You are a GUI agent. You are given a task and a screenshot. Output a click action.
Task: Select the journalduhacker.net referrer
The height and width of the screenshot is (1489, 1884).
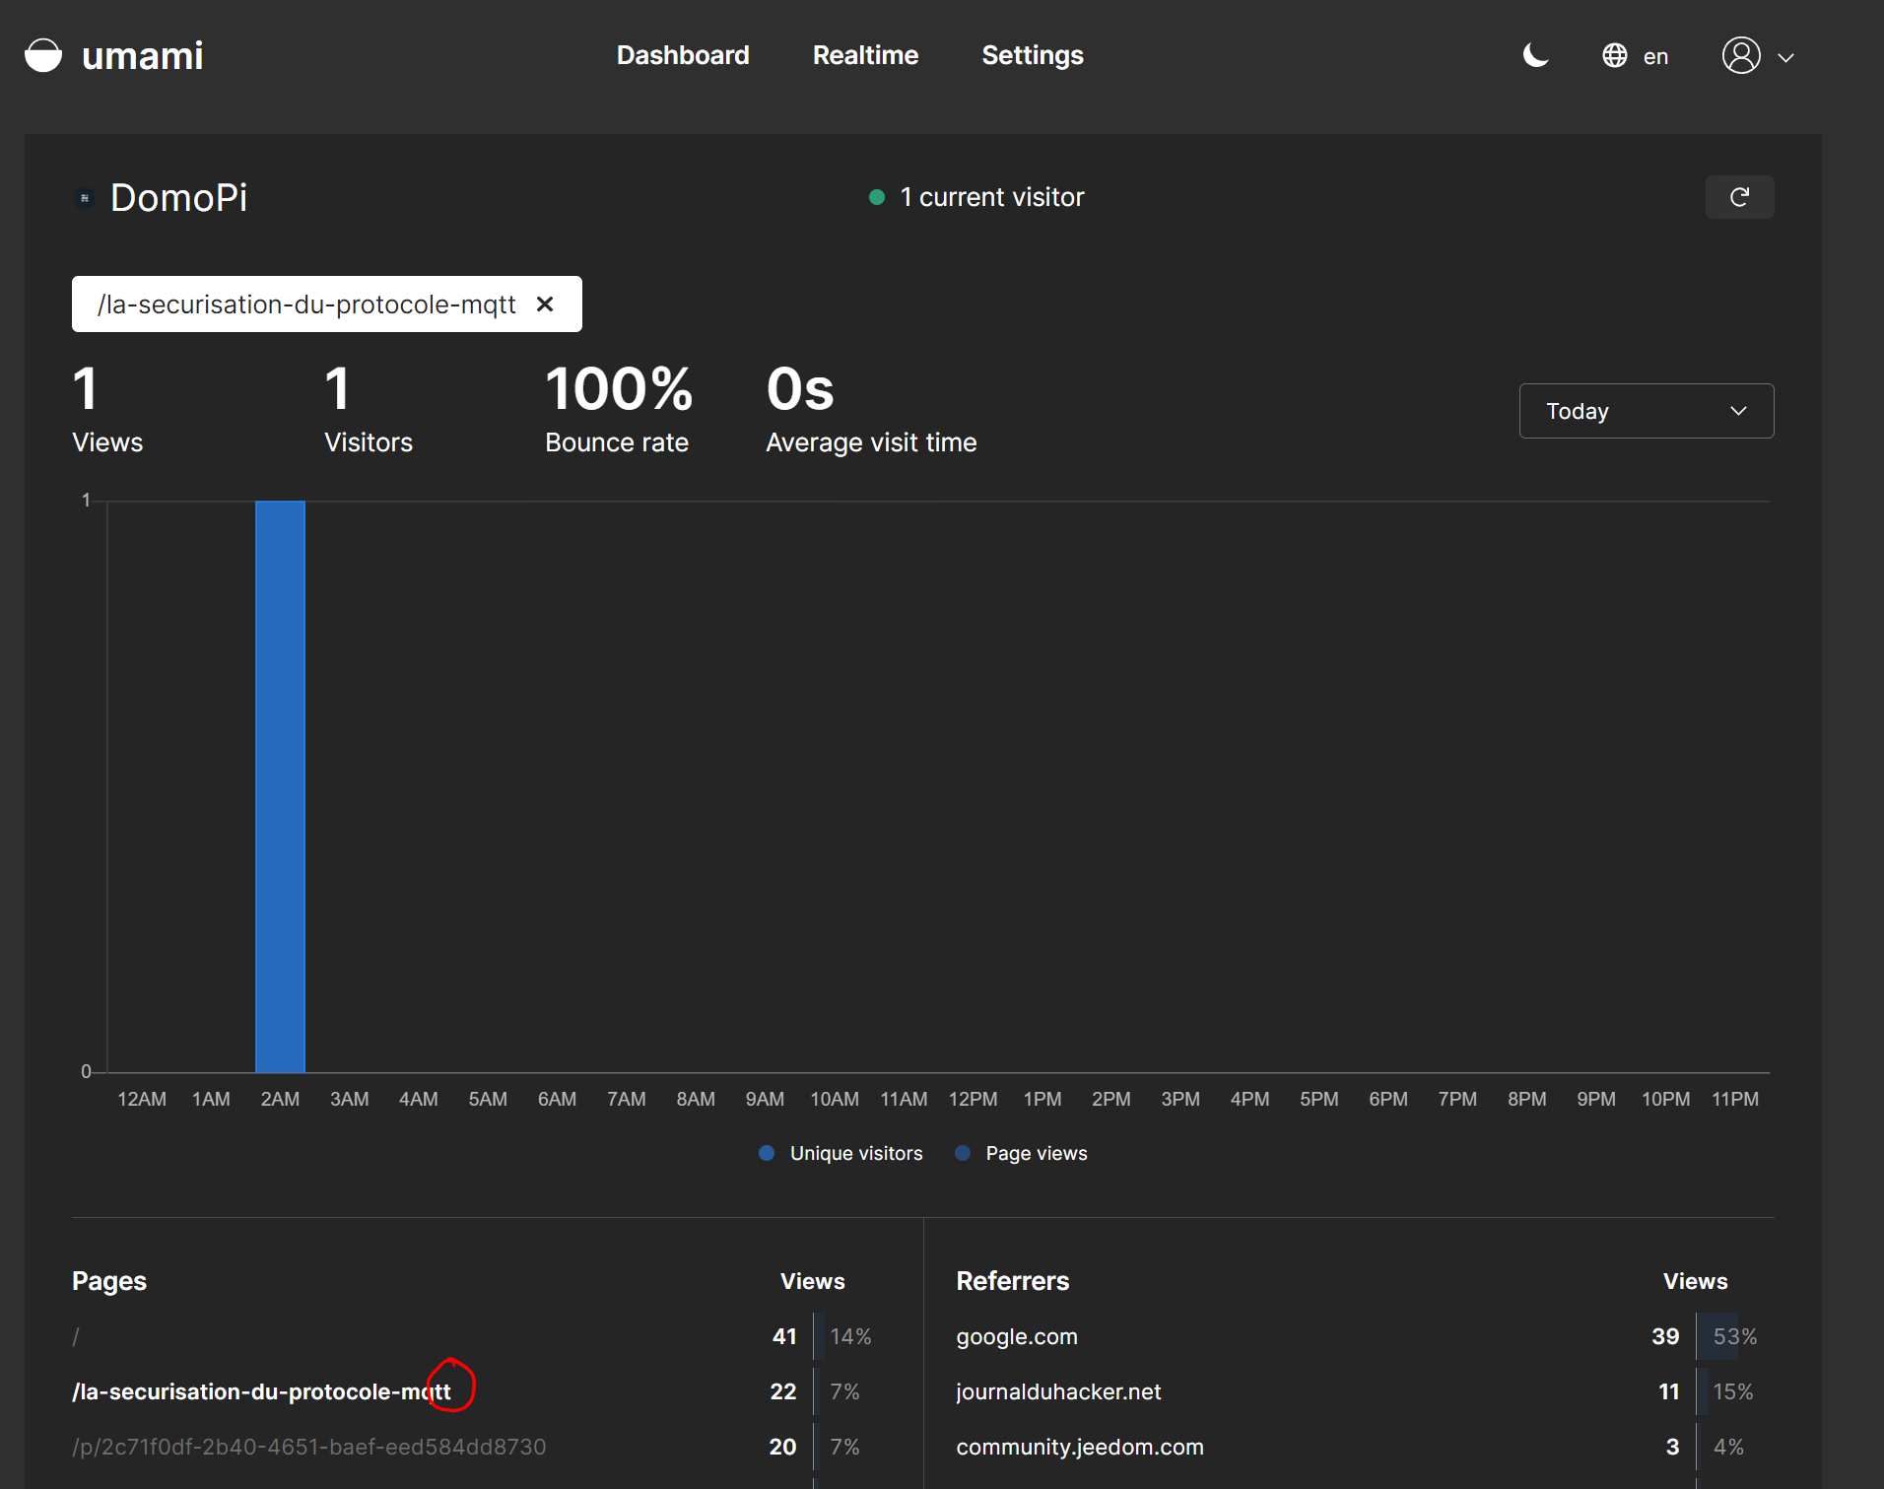(x=1058, y=1391)
